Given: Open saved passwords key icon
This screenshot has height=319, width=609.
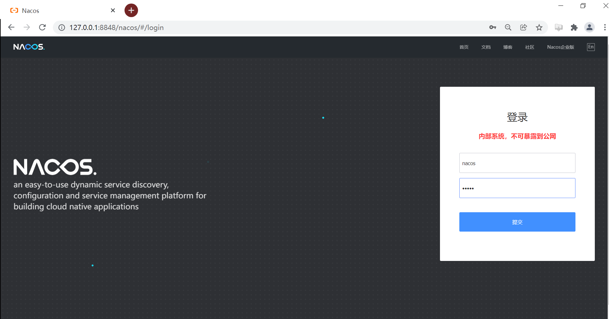Looking at the screenshot, I should 493,27.
